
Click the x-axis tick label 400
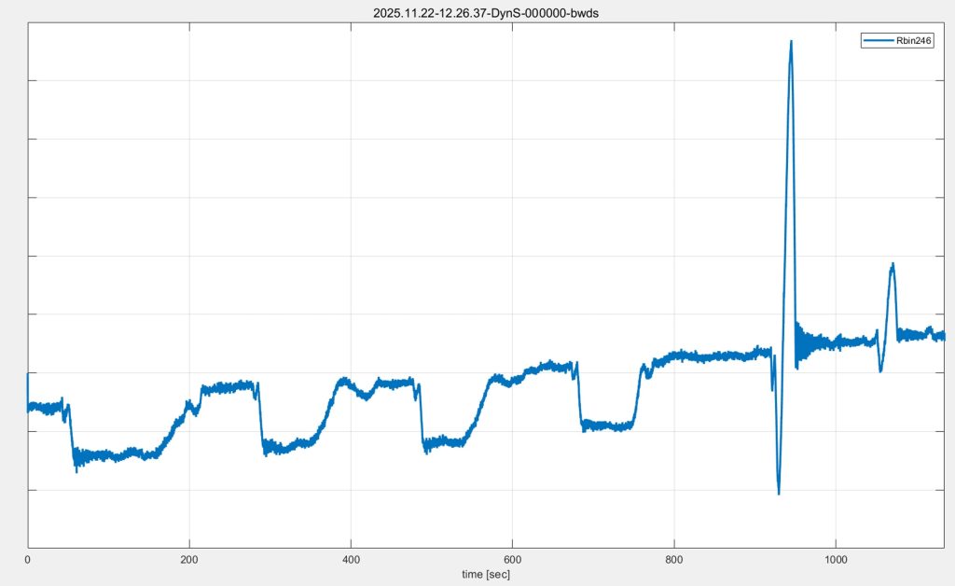click(x=351, y=559)
